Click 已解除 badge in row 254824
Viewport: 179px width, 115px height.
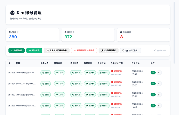(104, 84)
